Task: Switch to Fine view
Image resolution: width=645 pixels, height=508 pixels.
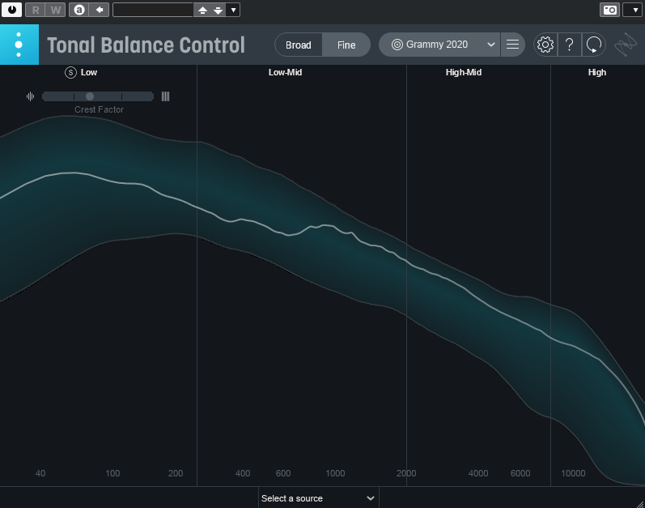Action: coord(346,45)
